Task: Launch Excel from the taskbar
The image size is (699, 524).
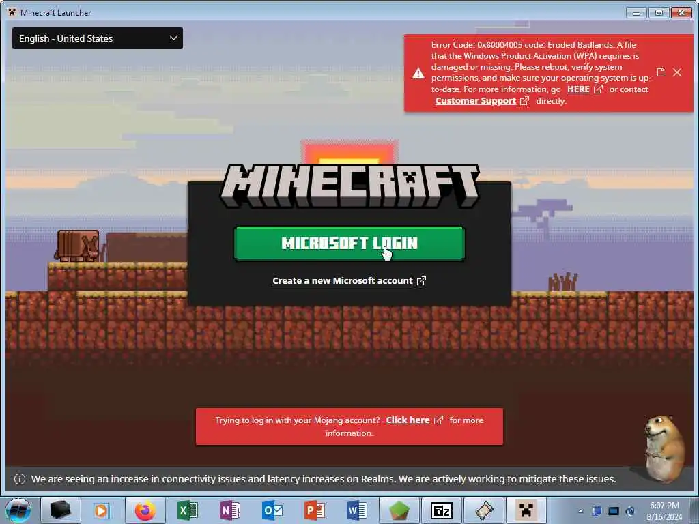Action: pos(188,510)
